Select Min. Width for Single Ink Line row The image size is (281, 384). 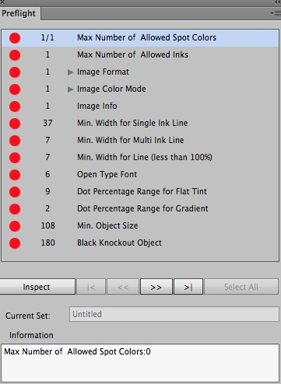[140, 123]
